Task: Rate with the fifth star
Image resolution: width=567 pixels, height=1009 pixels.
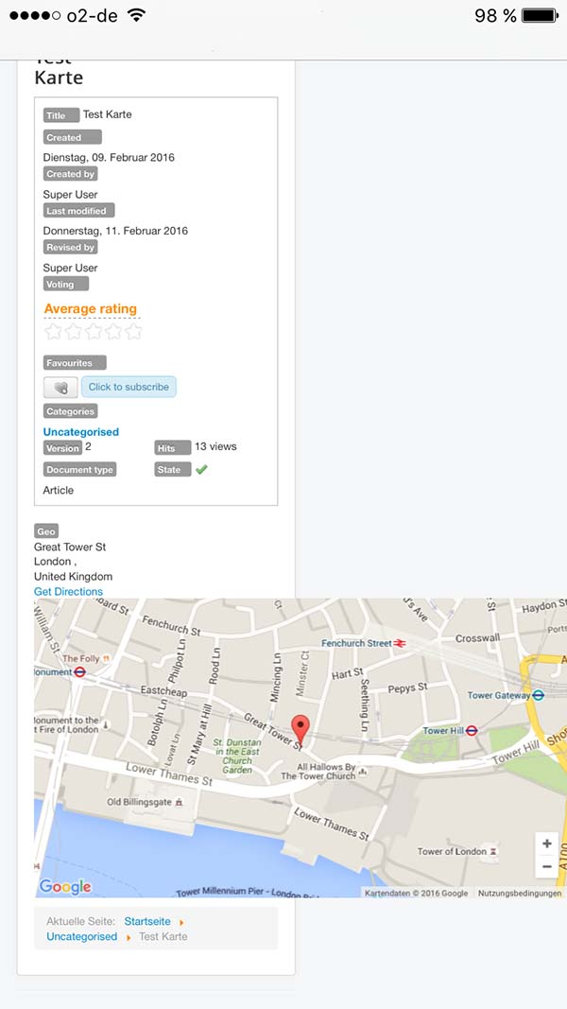Action: click(x=133, y=331)
